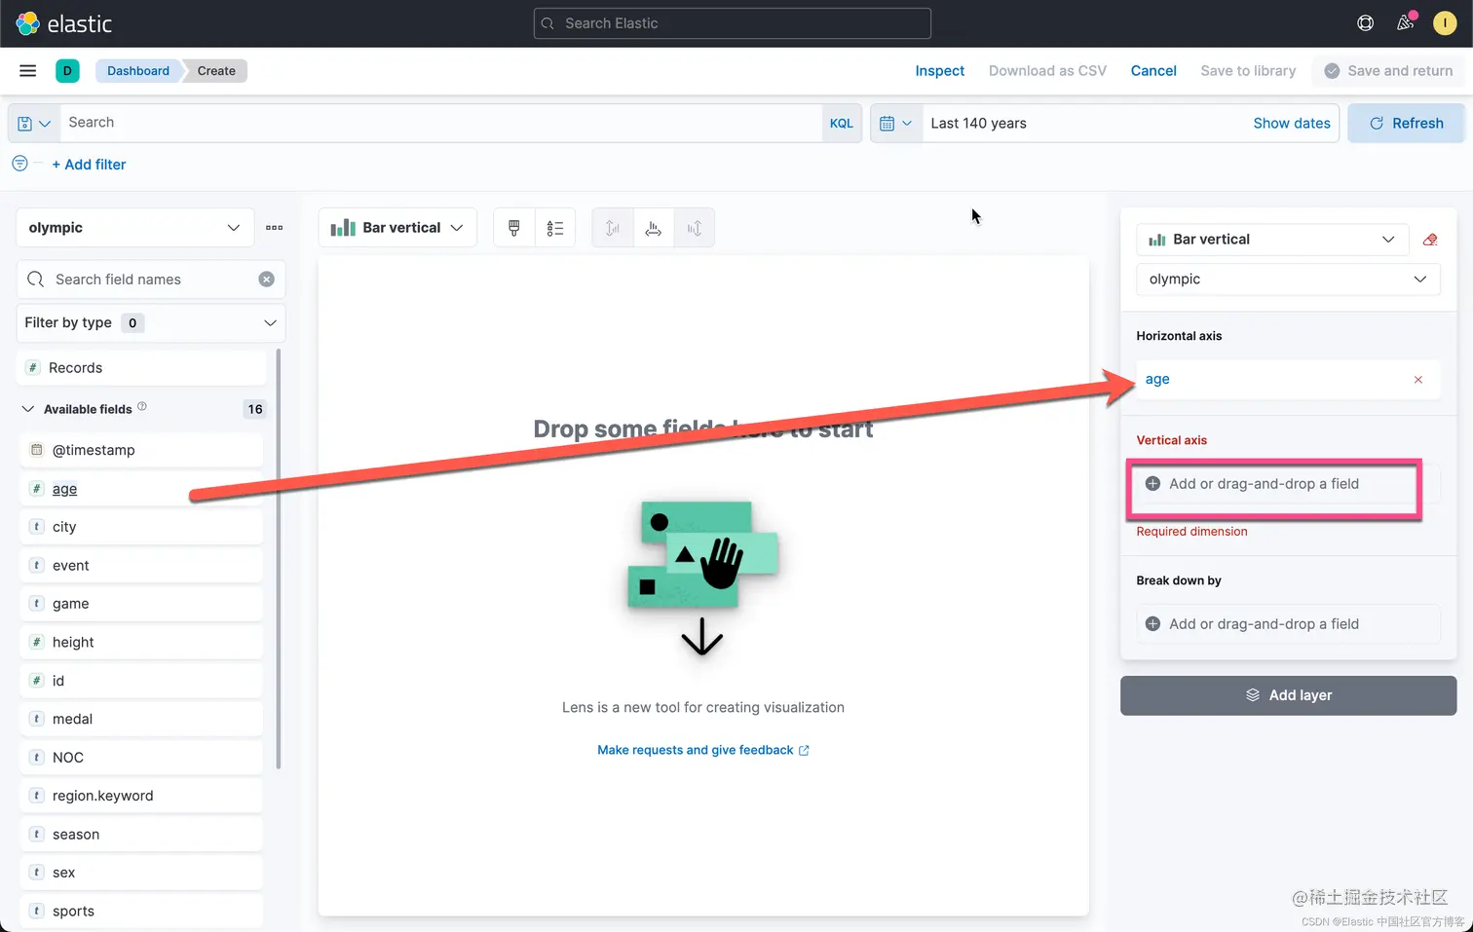Open the olympic index pattern dropdown

pos(135,228)
